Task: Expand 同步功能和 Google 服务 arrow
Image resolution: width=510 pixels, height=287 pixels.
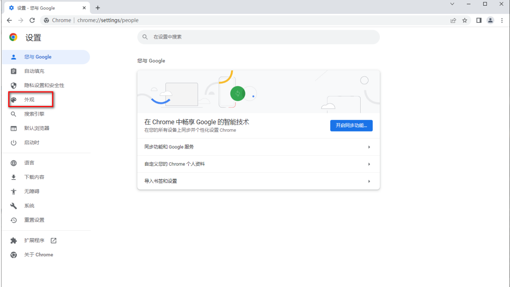Action: click(x=369, y=147)
